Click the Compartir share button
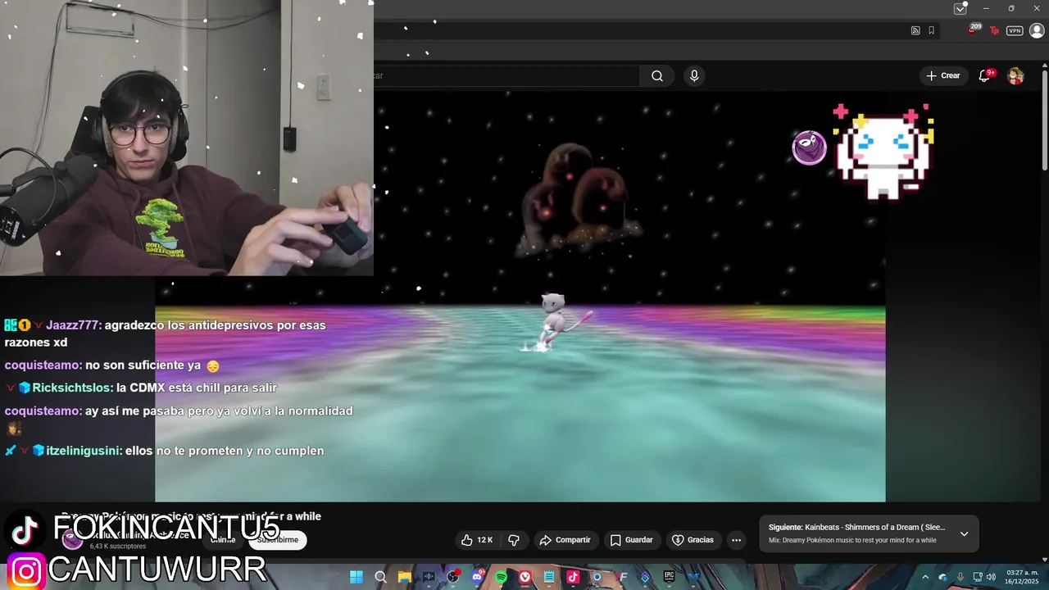Screen dimensions: 1049x590 point(565,540)
